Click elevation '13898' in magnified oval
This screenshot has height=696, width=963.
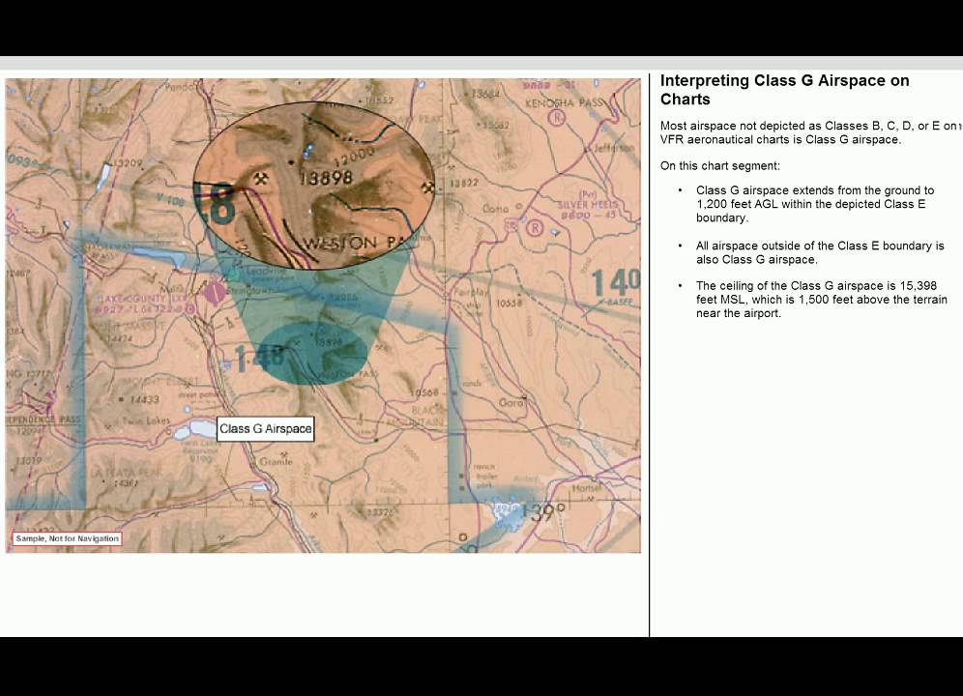[x=326, y=178]
